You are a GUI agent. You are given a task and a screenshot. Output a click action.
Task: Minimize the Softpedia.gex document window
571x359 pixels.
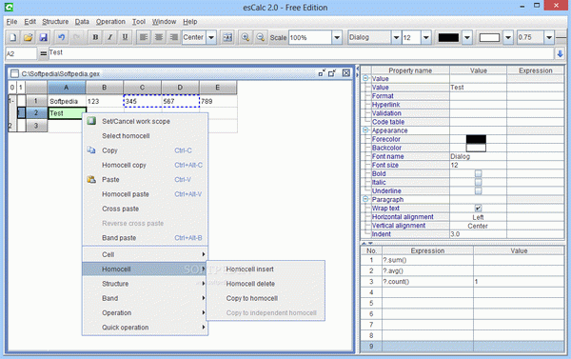(321, 73)
